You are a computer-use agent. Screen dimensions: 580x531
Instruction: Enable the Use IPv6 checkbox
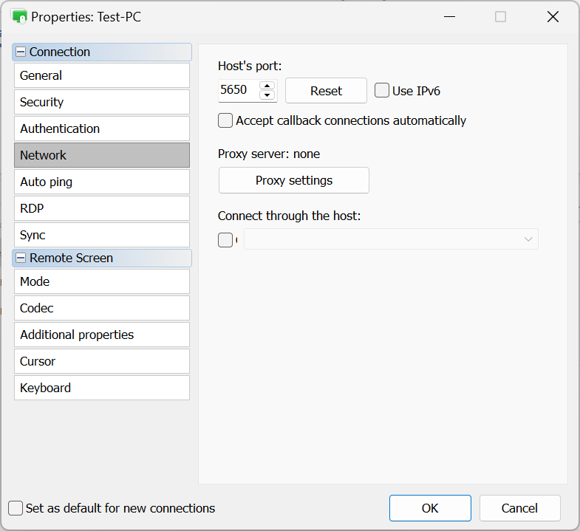click(382, 91)
